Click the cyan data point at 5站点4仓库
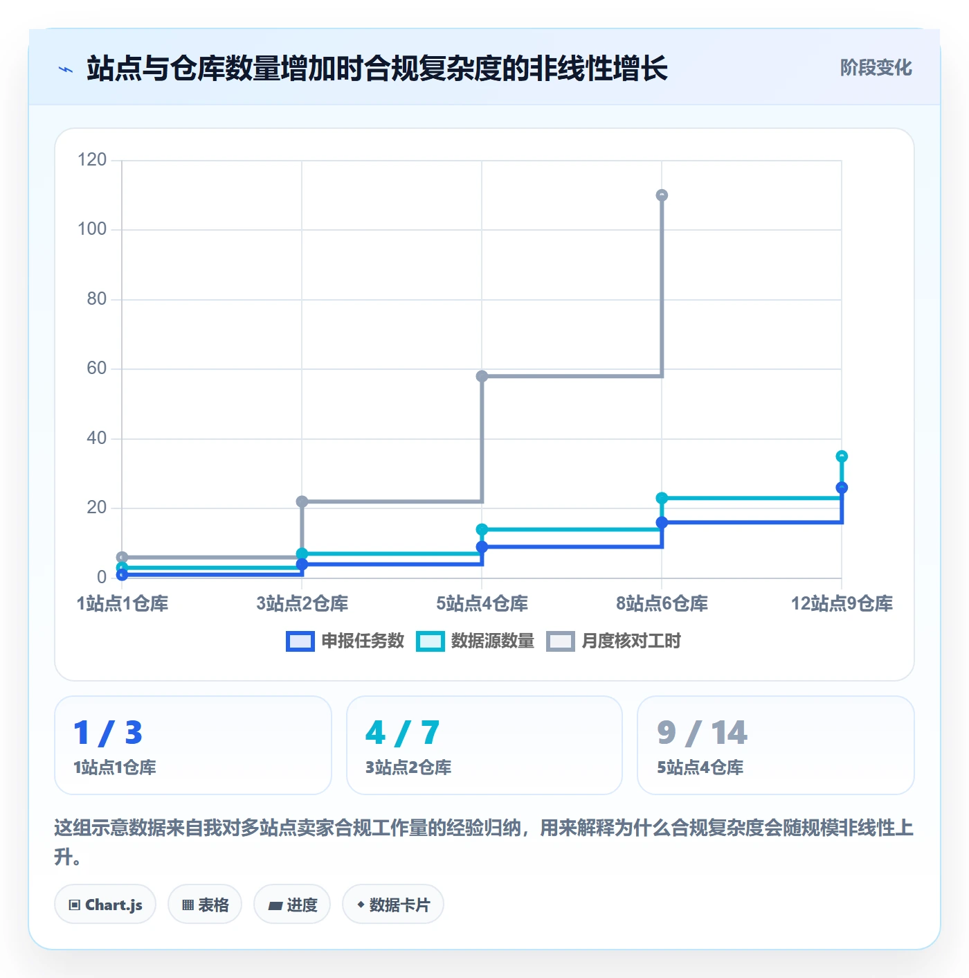This screenshot has width=969, height=978. tap(482, 530)
